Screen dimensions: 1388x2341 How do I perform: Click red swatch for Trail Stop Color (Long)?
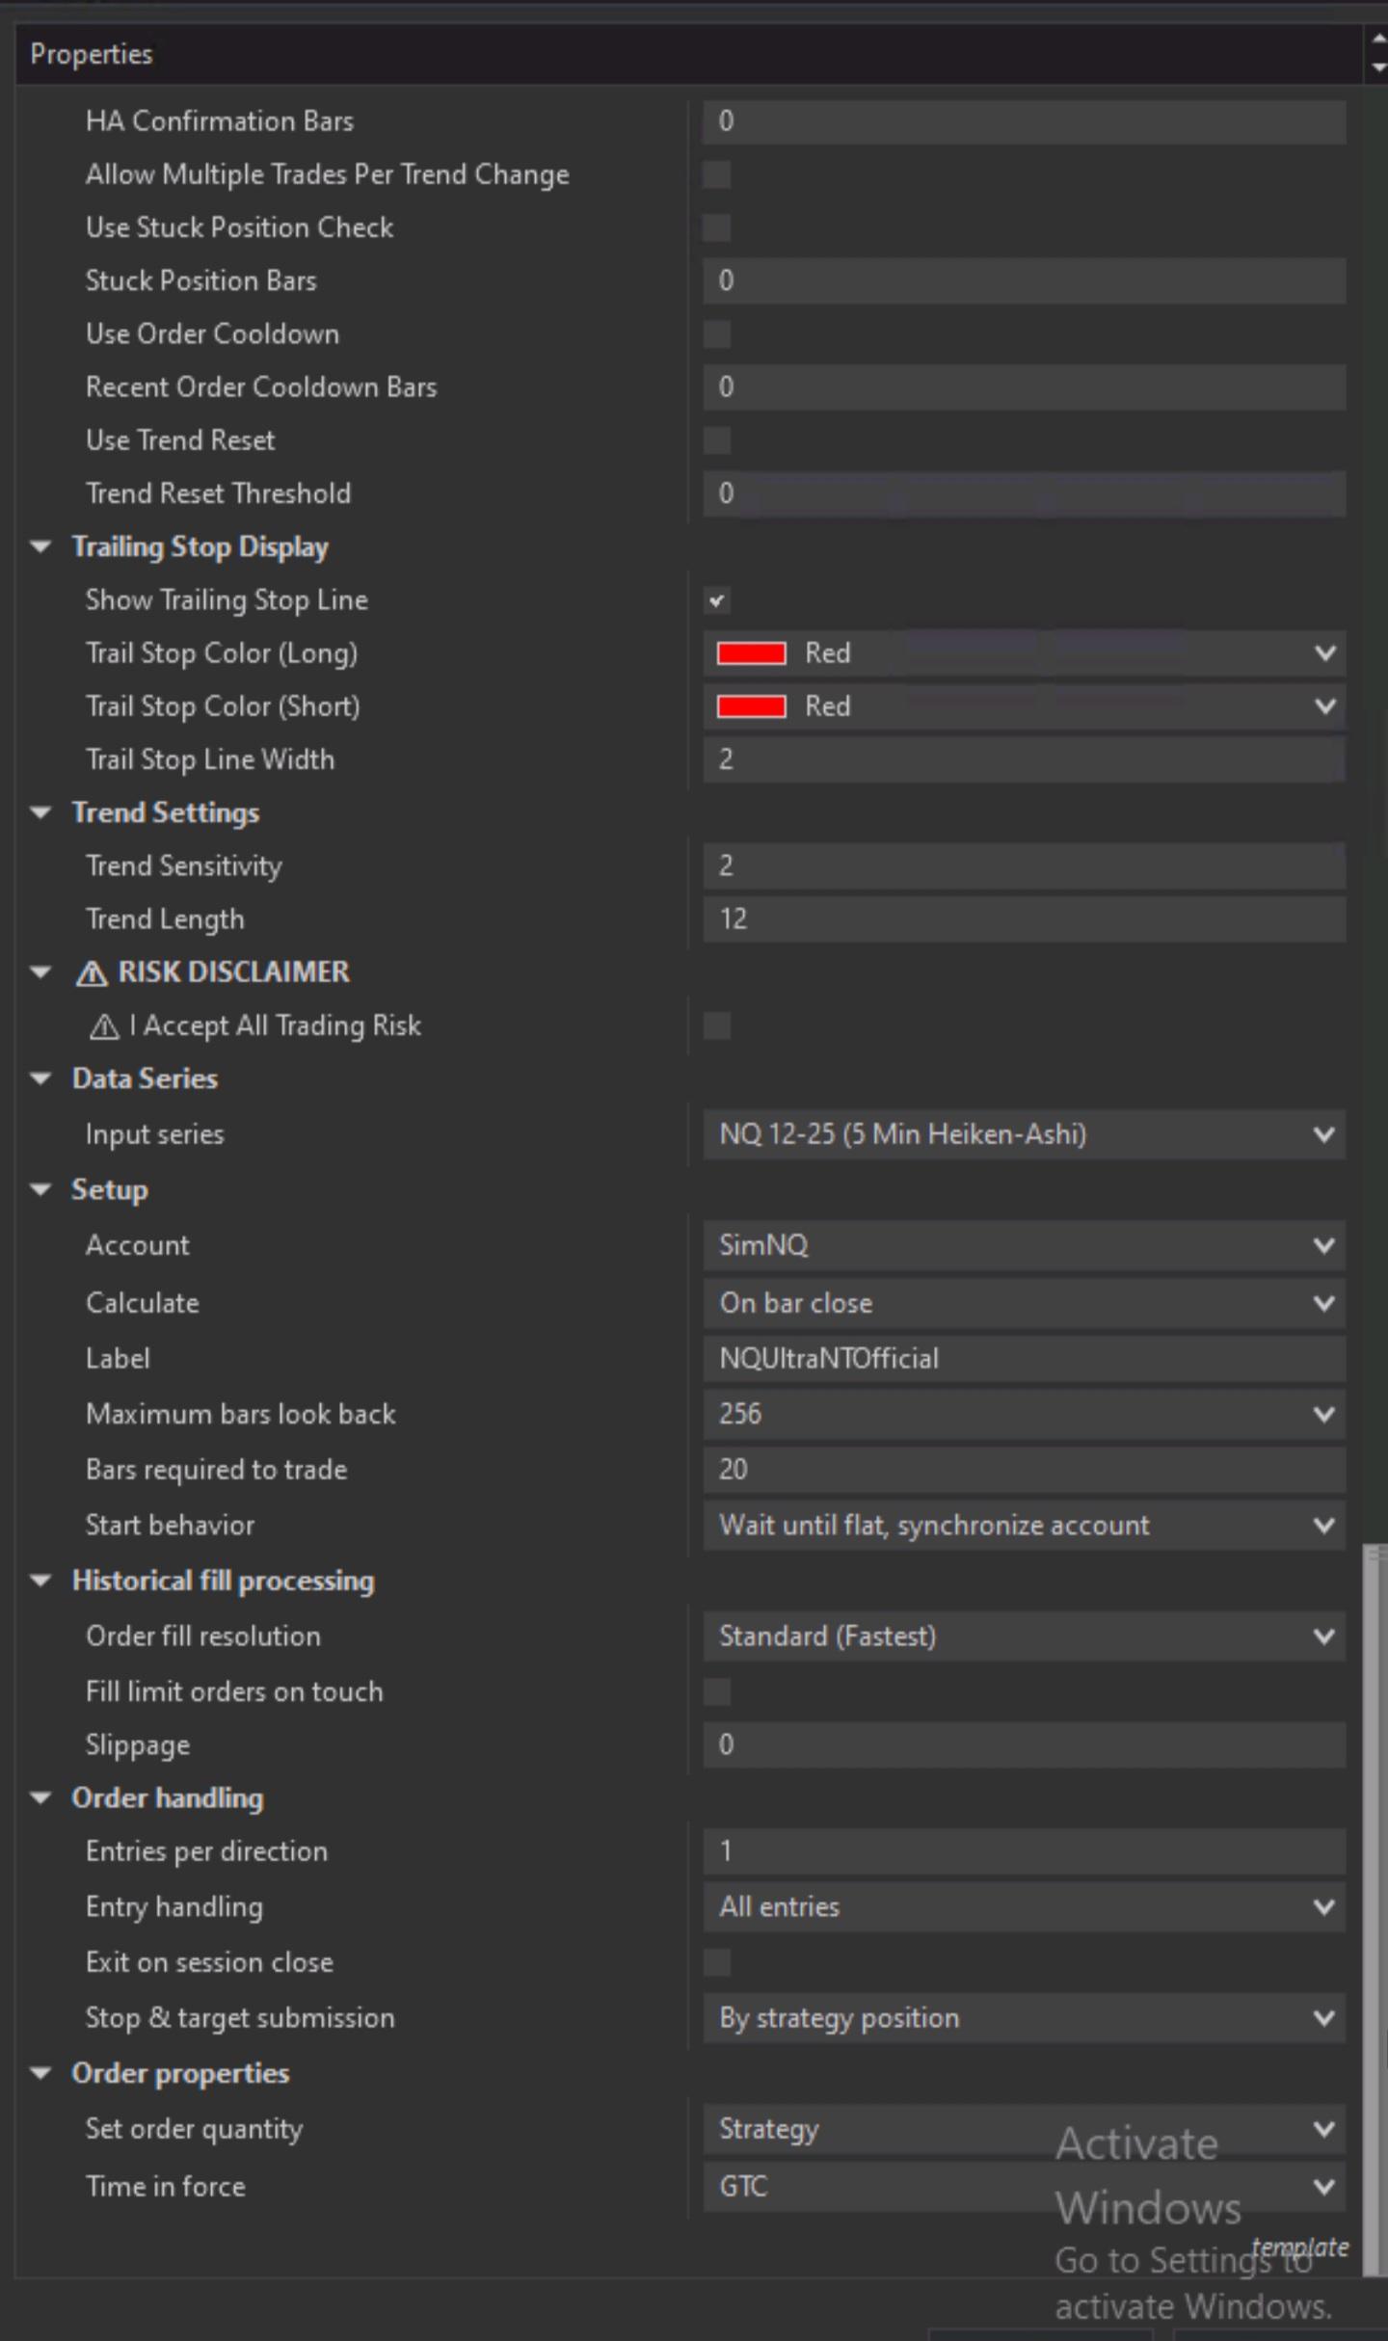pyautogui.click(x=751, y=653)
